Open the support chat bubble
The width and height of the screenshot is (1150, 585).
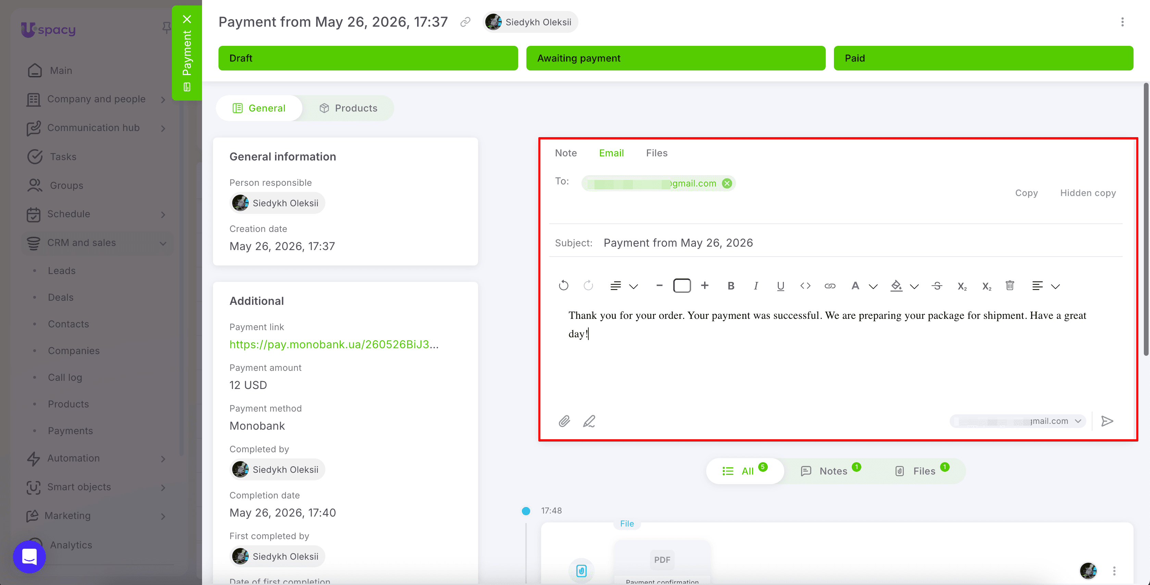(29, 557)
